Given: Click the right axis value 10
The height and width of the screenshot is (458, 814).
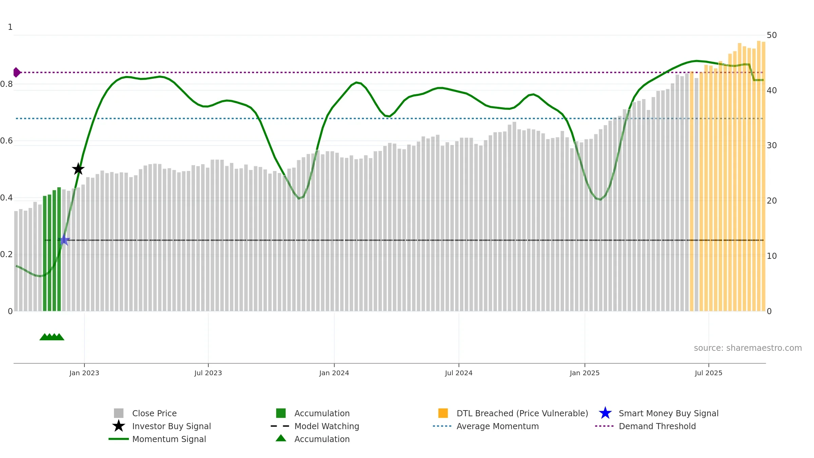Looking at the screenshot, I should click(x=772, y=256).
